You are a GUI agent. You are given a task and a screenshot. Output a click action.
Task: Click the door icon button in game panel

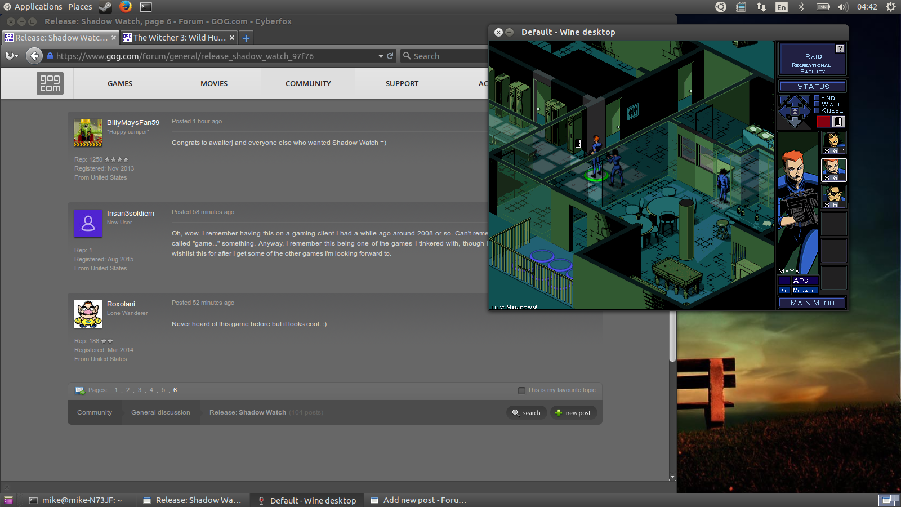coord(838,122)
